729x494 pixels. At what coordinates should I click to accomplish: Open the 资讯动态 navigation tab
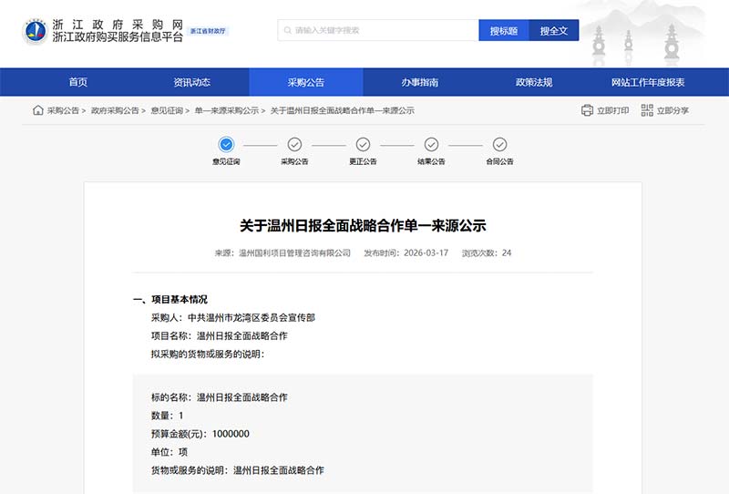(192, 82)
